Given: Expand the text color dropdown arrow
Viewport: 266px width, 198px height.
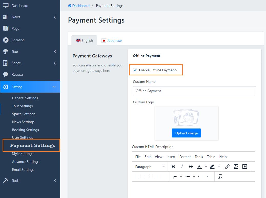Looking at the screenshot, I should coord(206,167).
